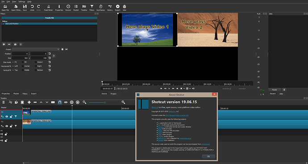Hide track V2 with eye icon
This screenshot has height=164, width=308.
pos(7,116)
